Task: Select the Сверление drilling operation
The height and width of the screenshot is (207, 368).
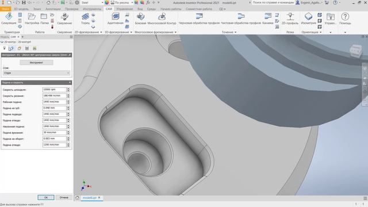Action: tap(64, 19)
